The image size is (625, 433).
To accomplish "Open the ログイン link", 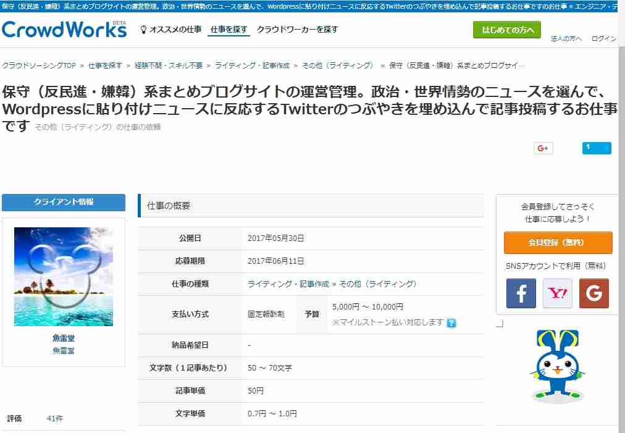I will (x=603, y=38).
